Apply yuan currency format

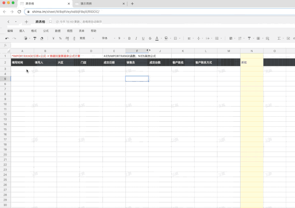(x=54, y=38)
